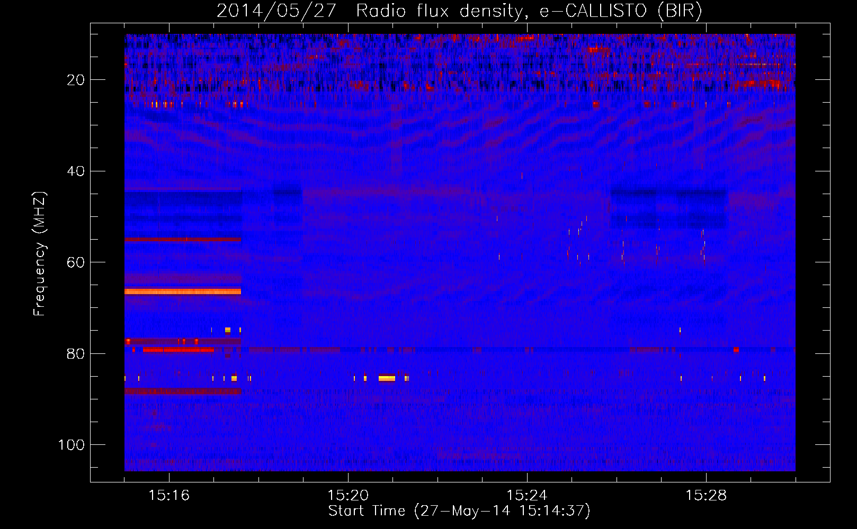Click the '100' frequency tick label
This screenshot has height=529, width=857.
72,445
